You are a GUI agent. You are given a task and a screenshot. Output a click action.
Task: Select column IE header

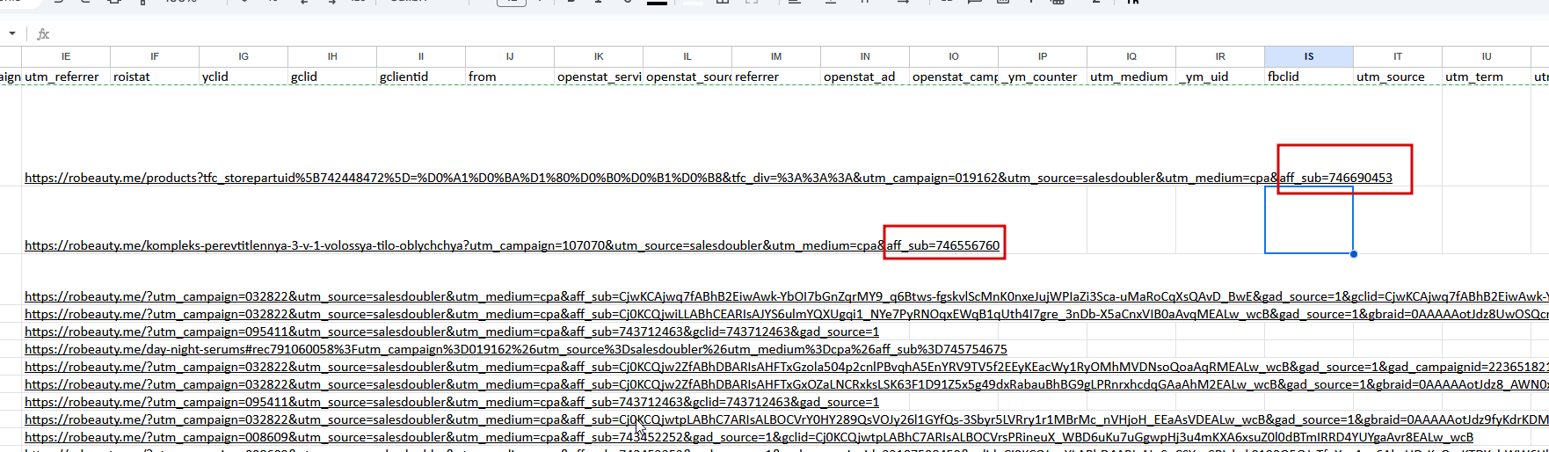[66, 56]
